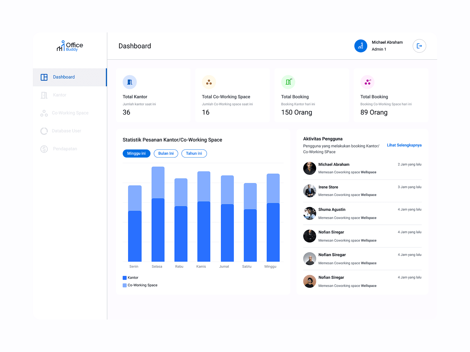Click the Database User circle icon
470x352 pixels.
tap(44, 131)
